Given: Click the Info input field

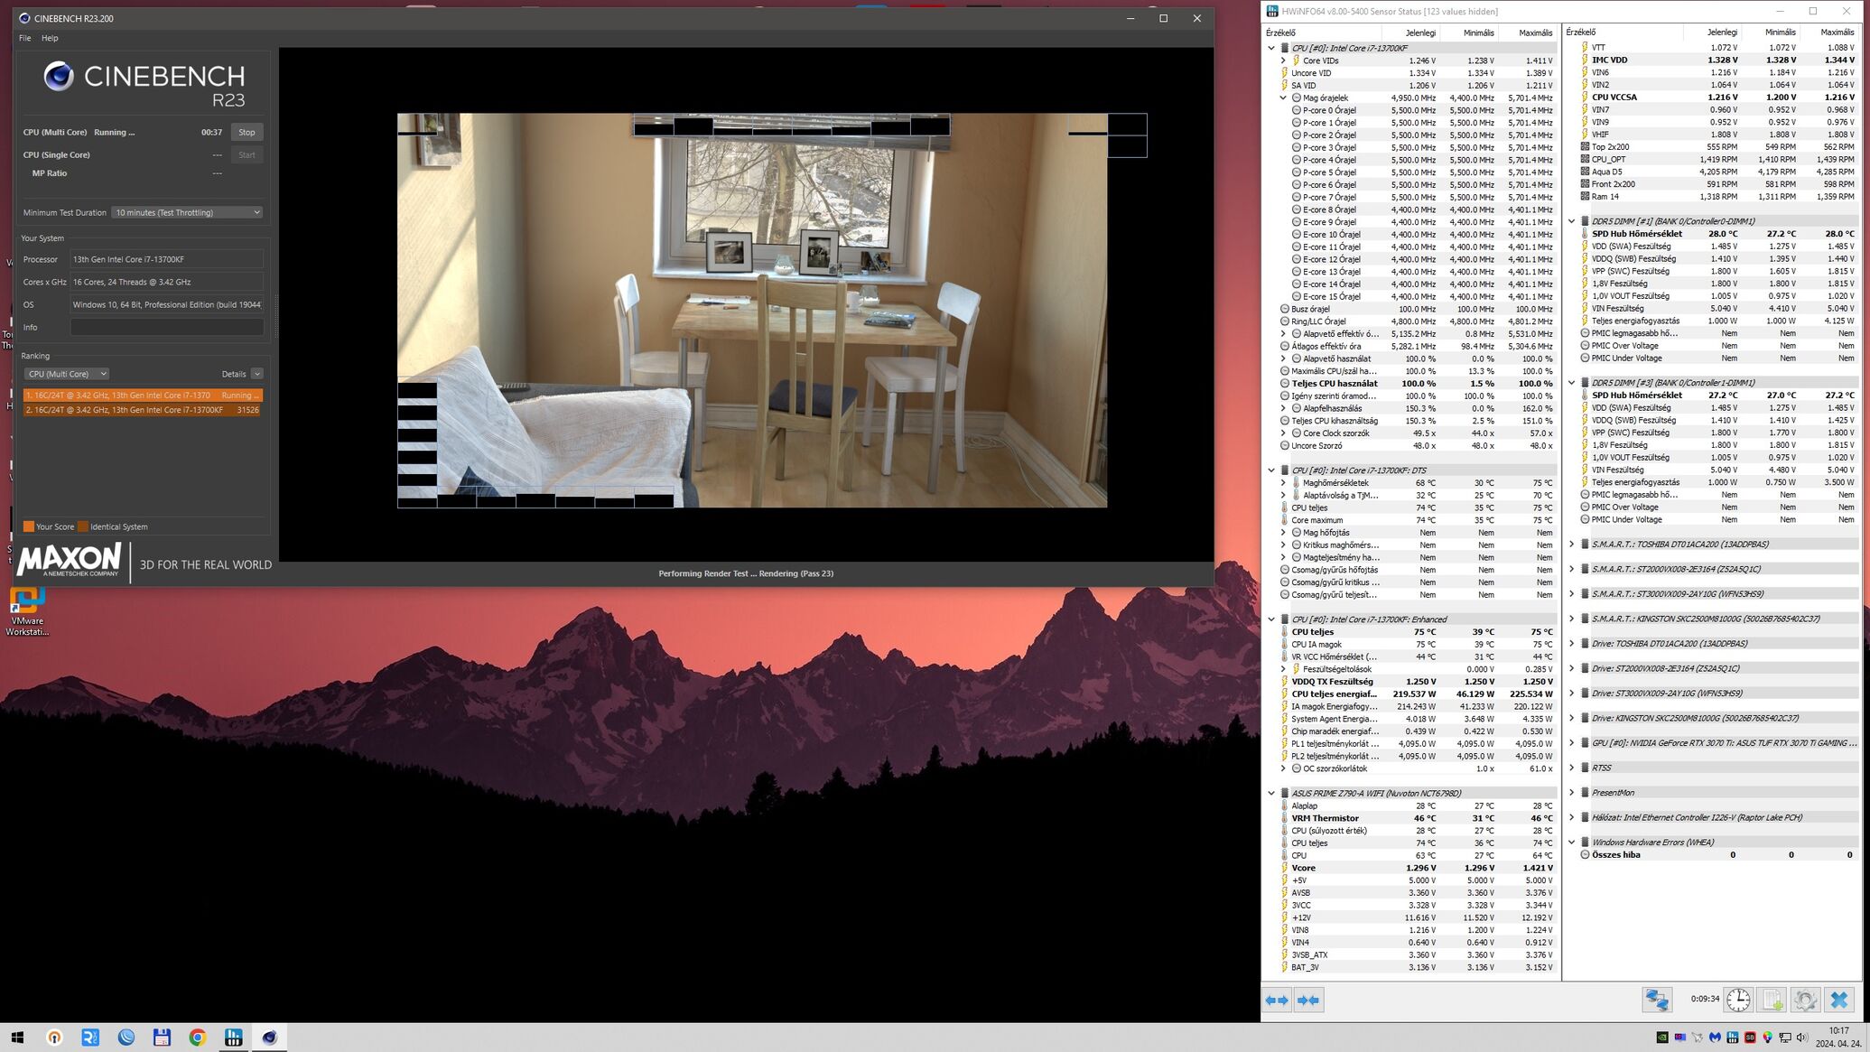Looking at the screenshot, I should (167, 327).
